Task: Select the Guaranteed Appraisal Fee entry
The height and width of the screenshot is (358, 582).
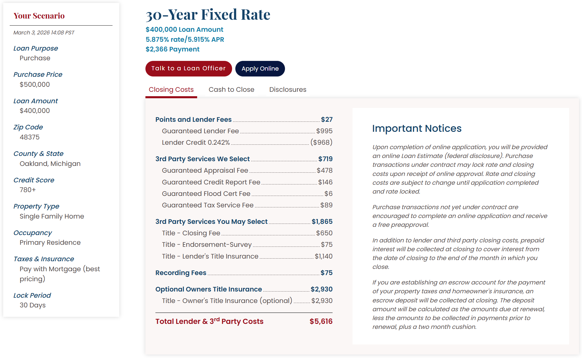Action: click(205, 170)
